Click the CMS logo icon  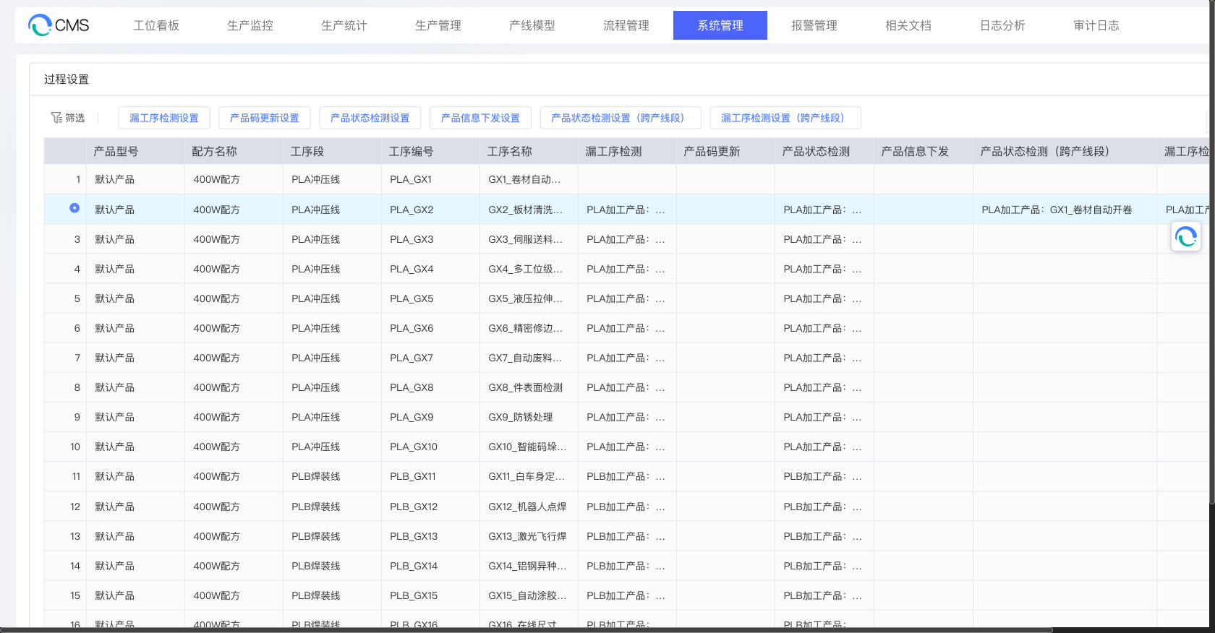[x=39, y=25]
